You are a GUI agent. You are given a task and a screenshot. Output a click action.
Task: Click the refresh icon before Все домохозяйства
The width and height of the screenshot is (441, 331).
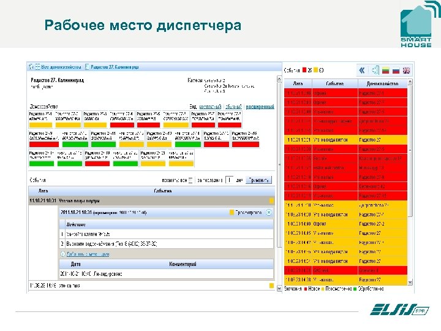coord(31,67)
